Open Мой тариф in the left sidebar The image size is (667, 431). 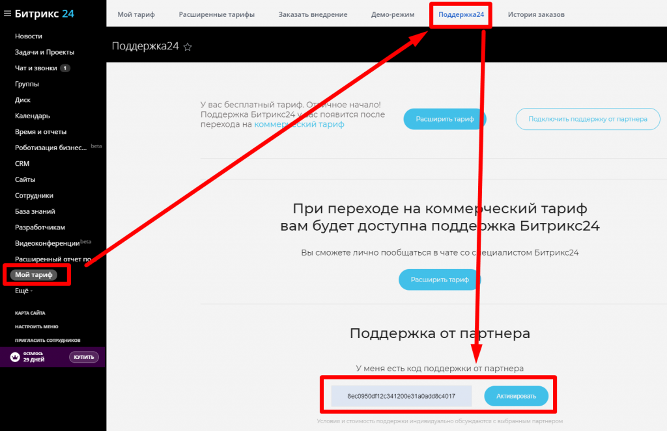(x=34, y=275)
